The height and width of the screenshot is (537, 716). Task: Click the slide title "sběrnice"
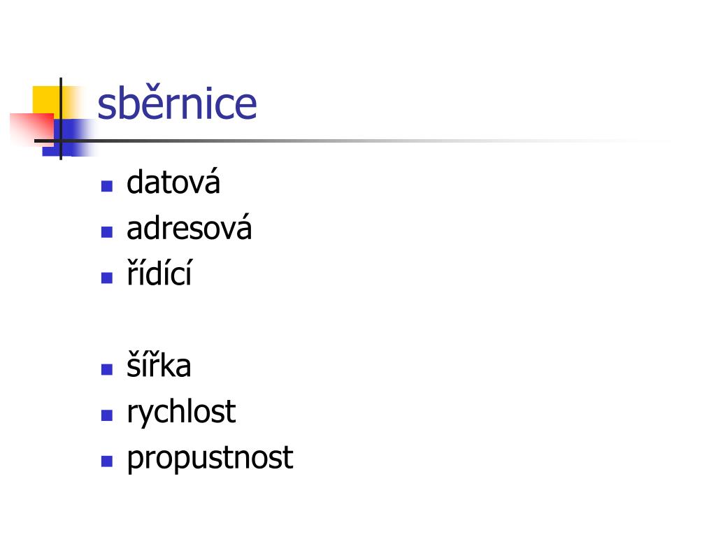[x=177, y=102]
